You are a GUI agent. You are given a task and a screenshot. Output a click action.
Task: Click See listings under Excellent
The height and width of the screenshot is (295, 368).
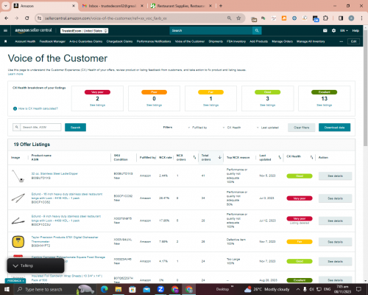click(325, 105)
